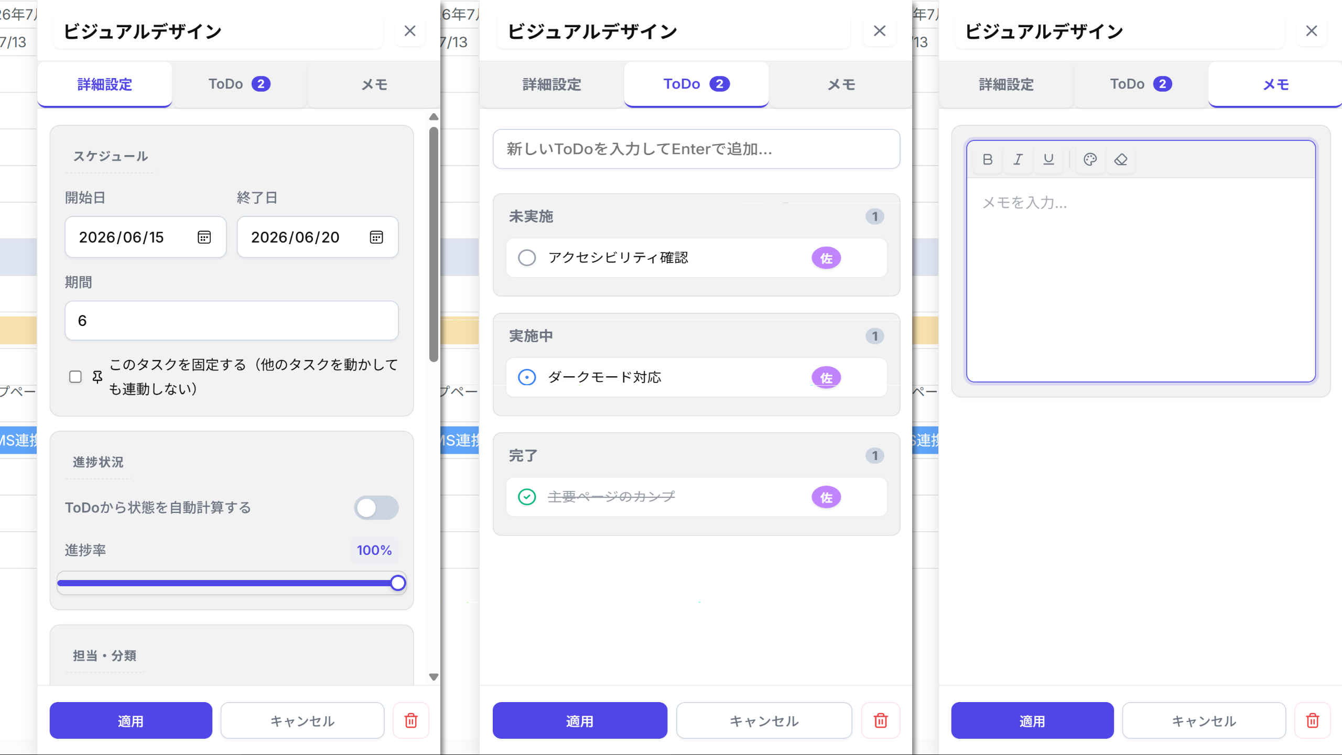Click the Underline formatting icon in memo editor
Image resolution: width=1342 pixels, height=755 pixels.
(1048, 159)
